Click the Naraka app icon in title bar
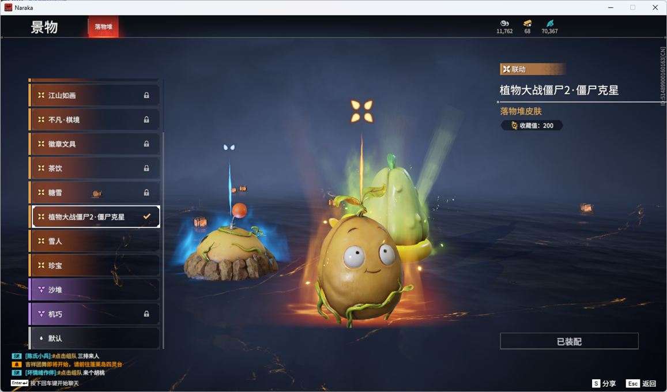The width and height of the screenshot is (667, 392). (8, 7)
